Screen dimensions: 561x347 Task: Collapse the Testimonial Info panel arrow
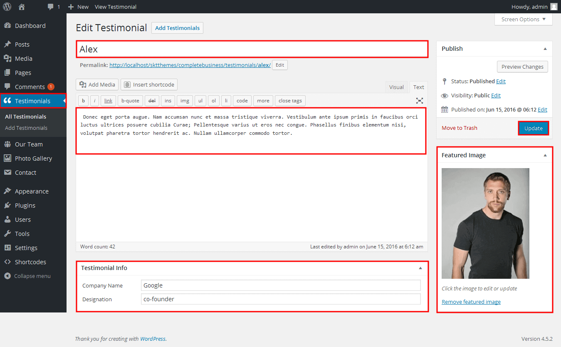tap(420, 268)
